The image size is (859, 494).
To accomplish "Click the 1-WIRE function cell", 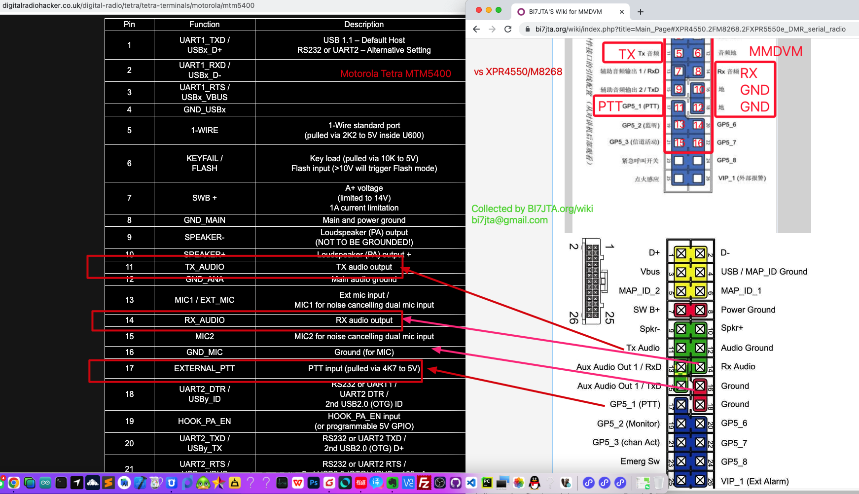I will click(204, 130).
